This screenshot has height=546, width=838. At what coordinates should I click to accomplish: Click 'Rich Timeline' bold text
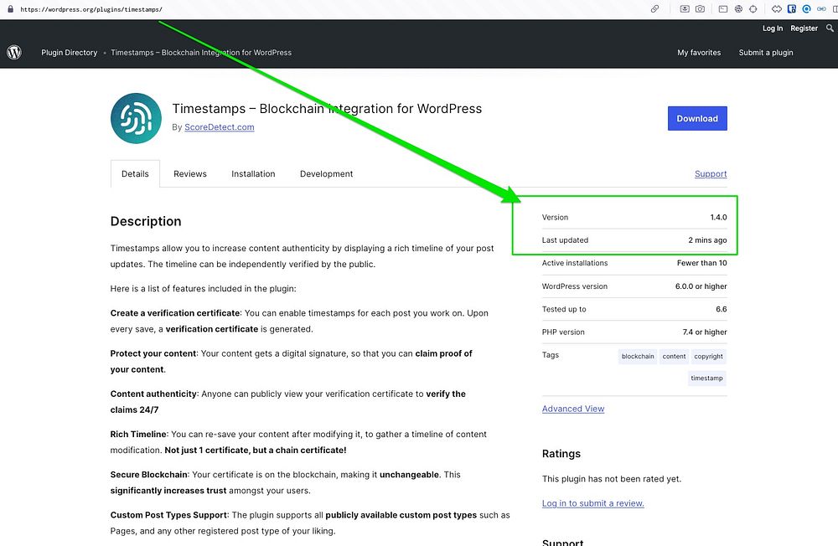point(139,435)
